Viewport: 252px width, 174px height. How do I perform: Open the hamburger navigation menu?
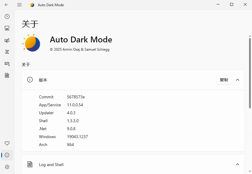click(x=19, y=5)
